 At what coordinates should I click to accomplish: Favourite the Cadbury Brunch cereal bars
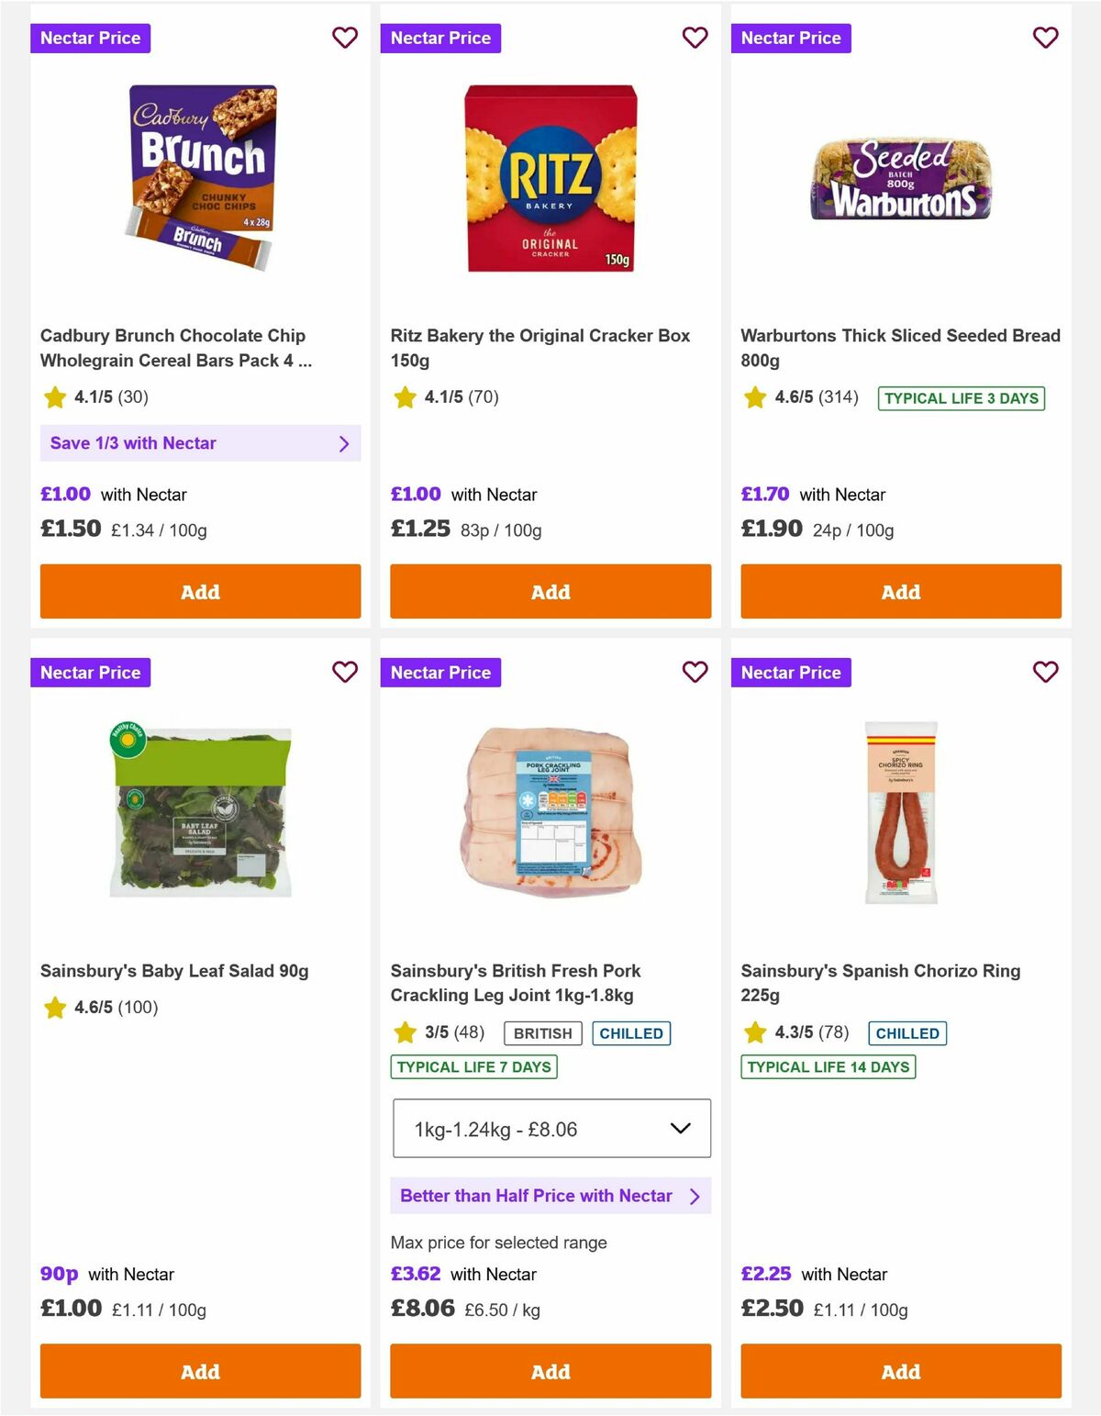click(345, 38)
